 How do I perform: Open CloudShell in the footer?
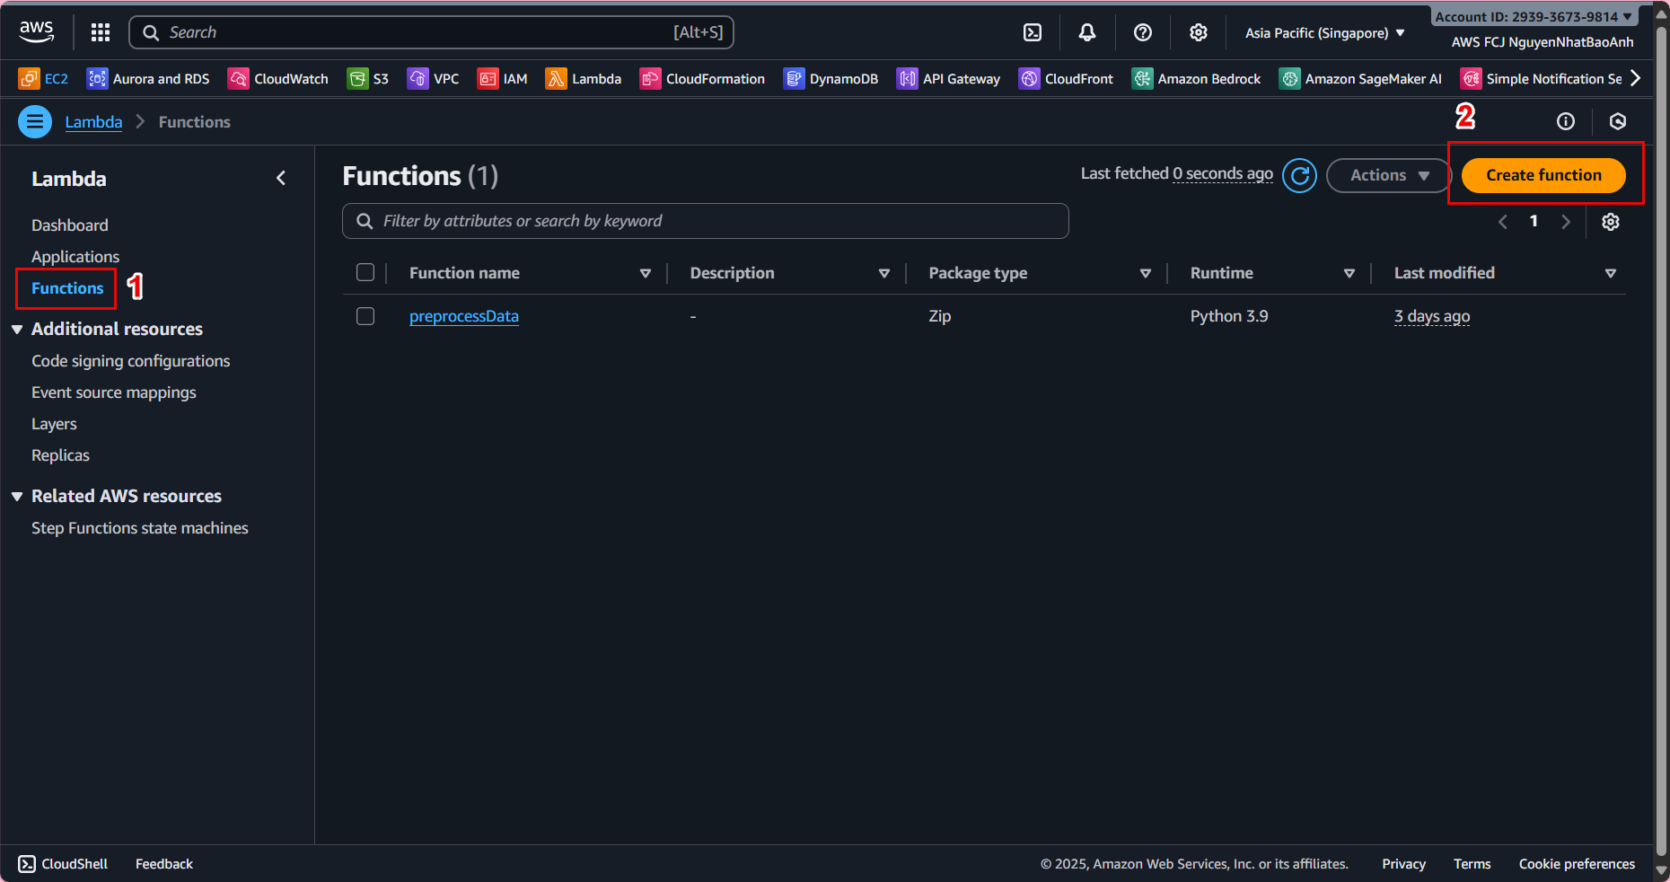coord(63,864)
